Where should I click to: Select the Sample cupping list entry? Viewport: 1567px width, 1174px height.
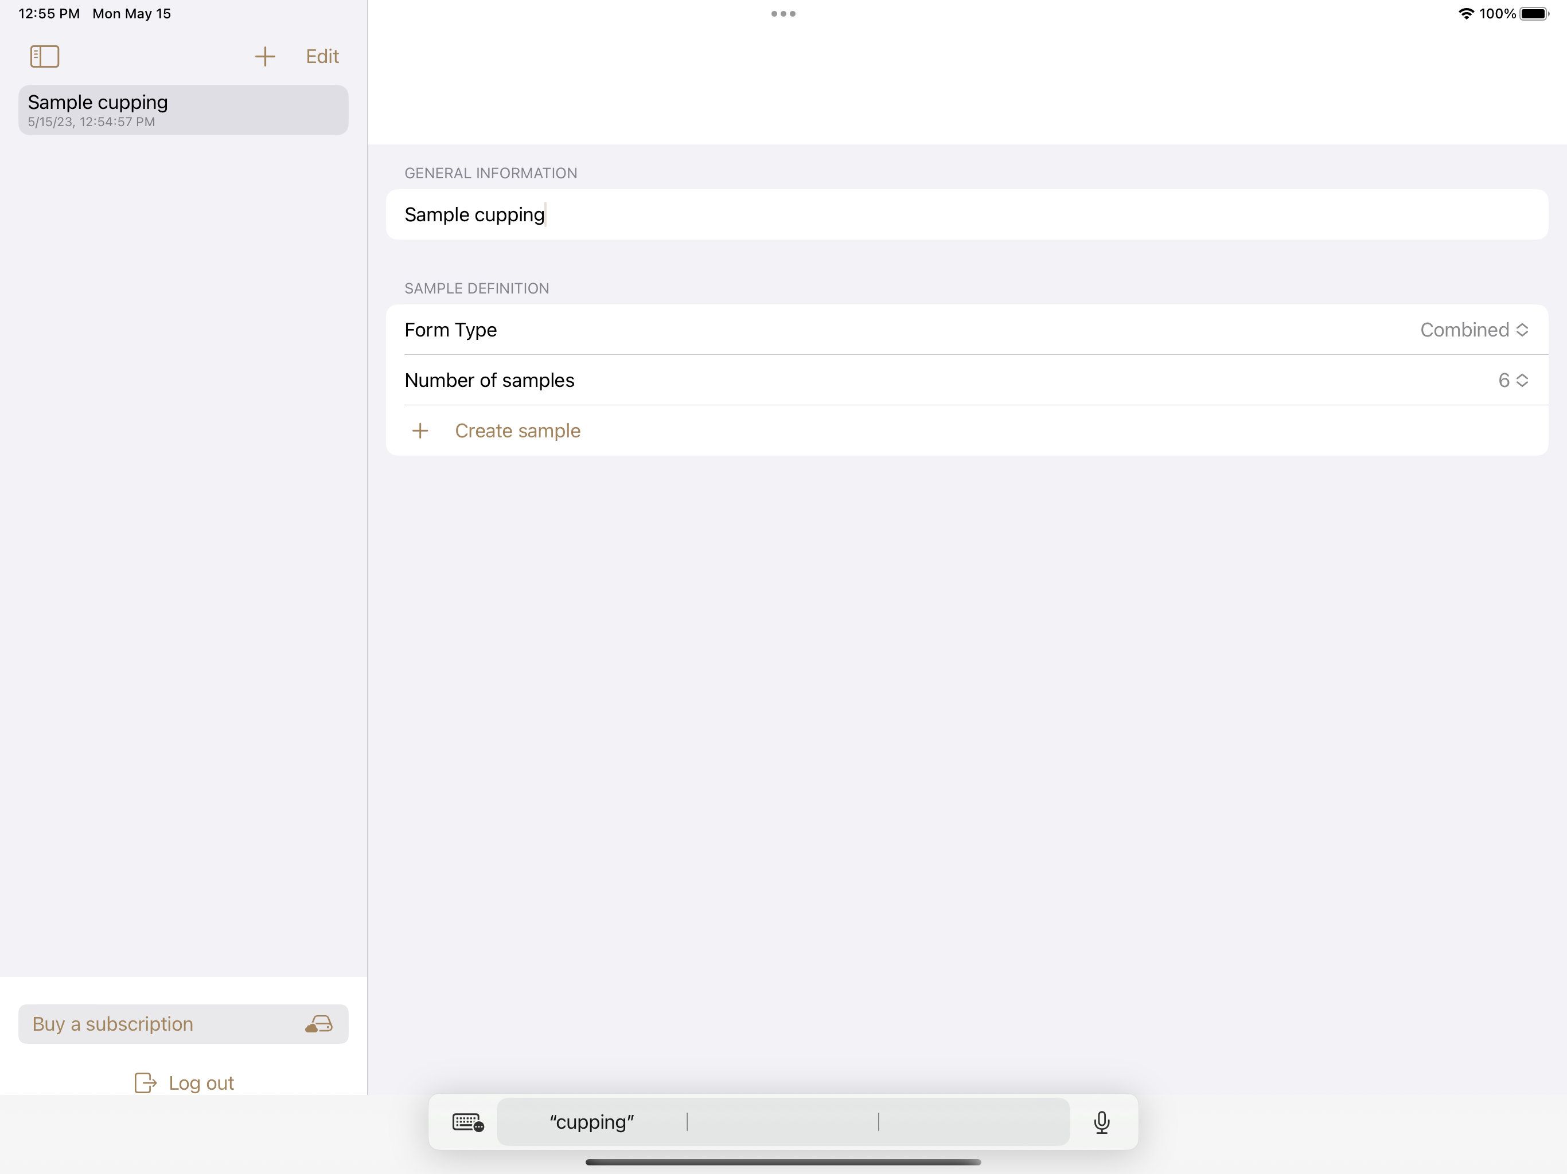tap(184, 111)
